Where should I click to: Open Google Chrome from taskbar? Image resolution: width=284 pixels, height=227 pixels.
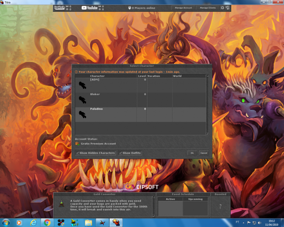click(47, 223)
